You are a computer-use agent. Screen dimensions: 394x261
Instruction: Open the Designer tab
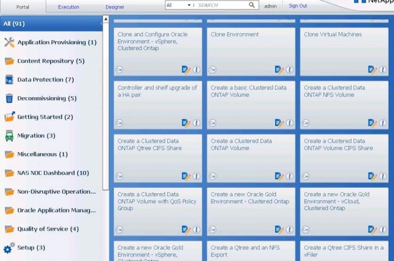[x=115, y=7]
